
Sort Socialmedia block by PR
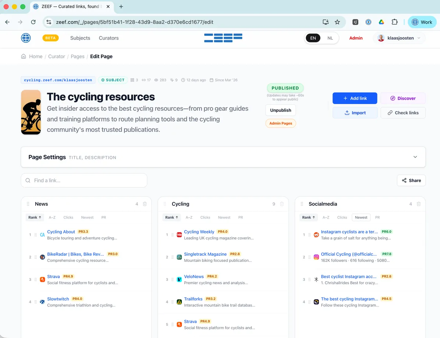pyautogui.click(x=377, y=217)
